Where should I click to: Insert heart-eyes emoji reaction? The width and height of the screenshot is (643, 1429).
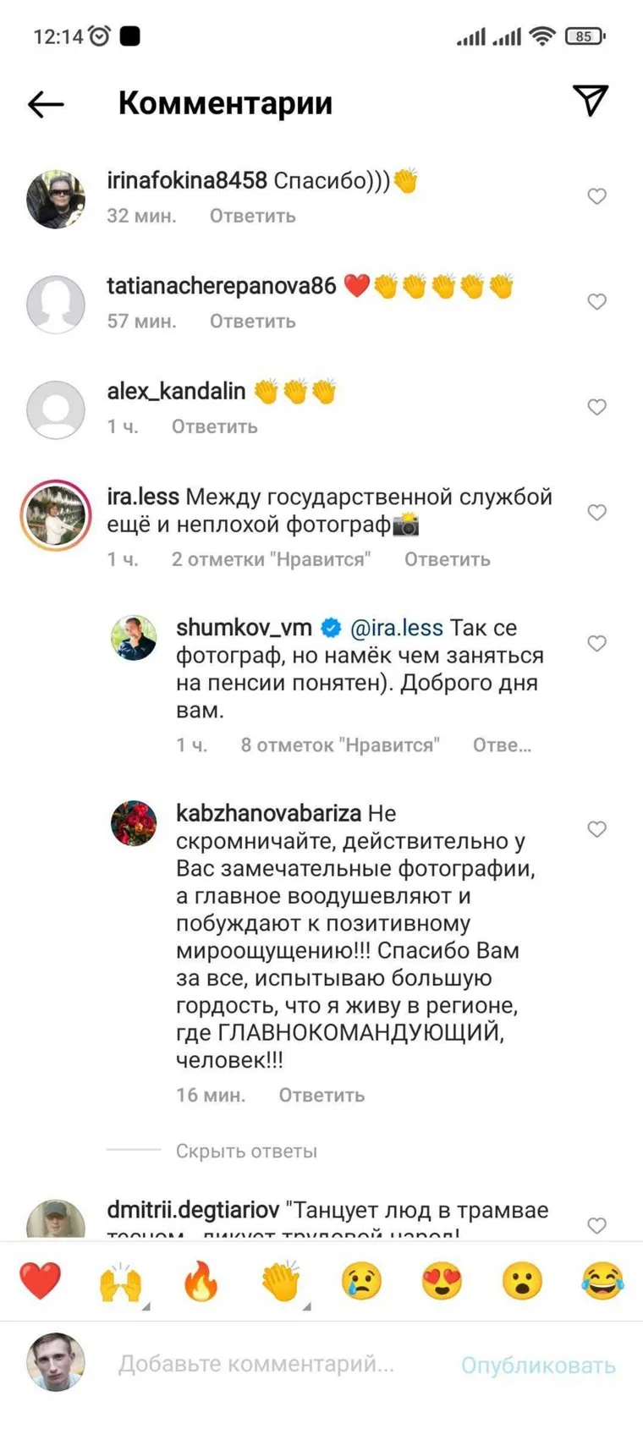coord(442,1281)
